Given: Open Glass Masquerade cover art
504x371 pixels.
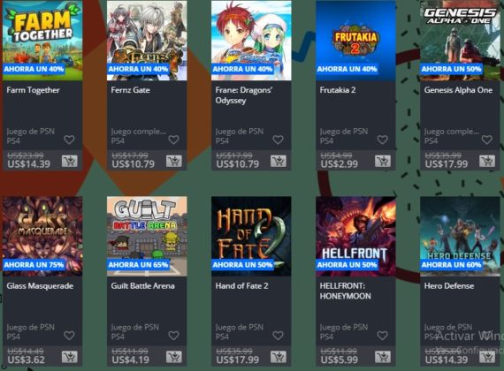Looking at the screenshot, I should pos(42,237).
